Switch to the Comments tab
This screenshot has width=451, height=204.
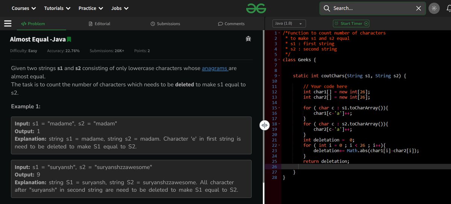231,24
